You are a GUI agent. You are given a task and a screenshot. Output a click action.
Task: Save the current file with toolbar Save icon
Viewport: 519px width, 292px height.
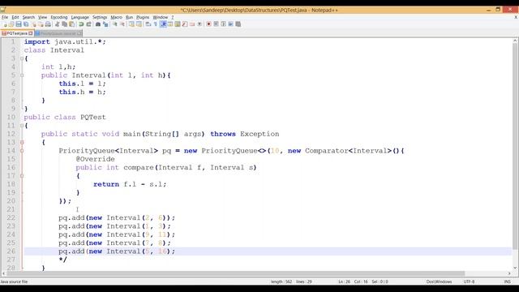19,24
